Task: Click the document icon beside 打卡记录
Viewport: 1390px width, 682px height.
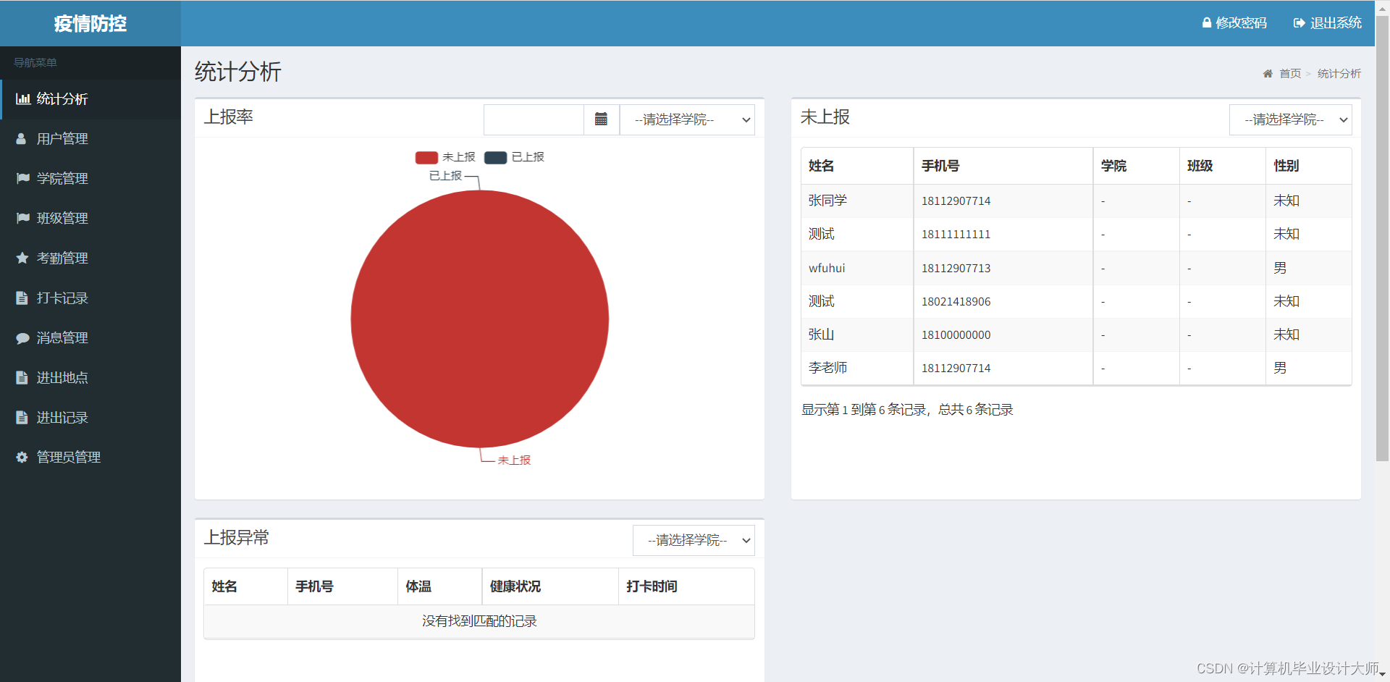Action: tap(21, 298)
